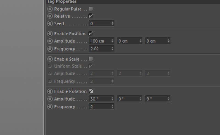Click the keyframe circle beside Enable Scale

pyautogui.click(x=50, y=59)
